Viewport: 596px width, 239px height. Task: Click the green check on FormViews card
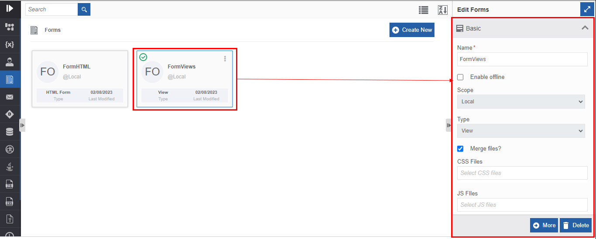[x=143, y=57]
